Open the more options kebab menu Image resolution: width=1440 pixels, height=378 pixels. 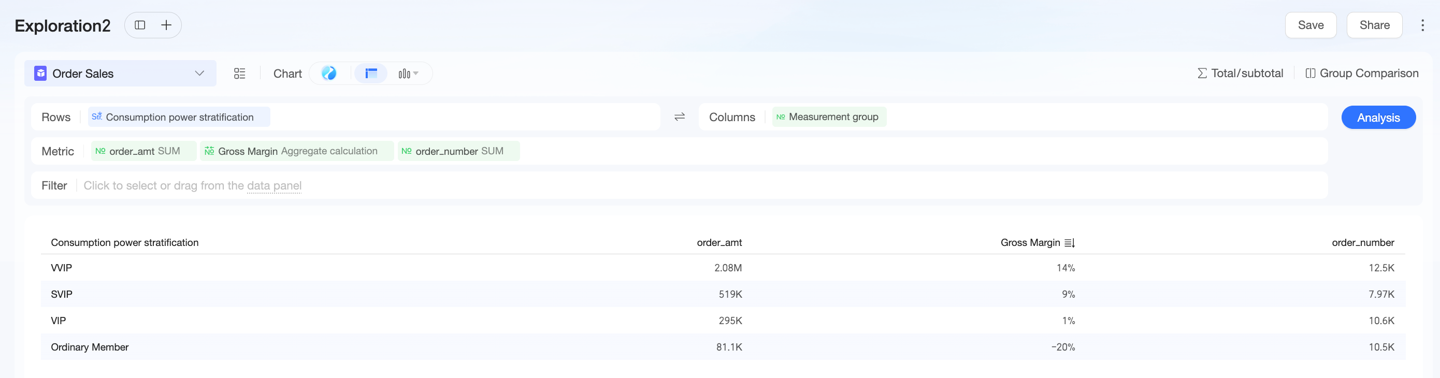click(x=1422, y=25)
